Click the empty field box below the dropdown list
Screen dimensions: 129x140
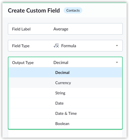coord(65,133)
